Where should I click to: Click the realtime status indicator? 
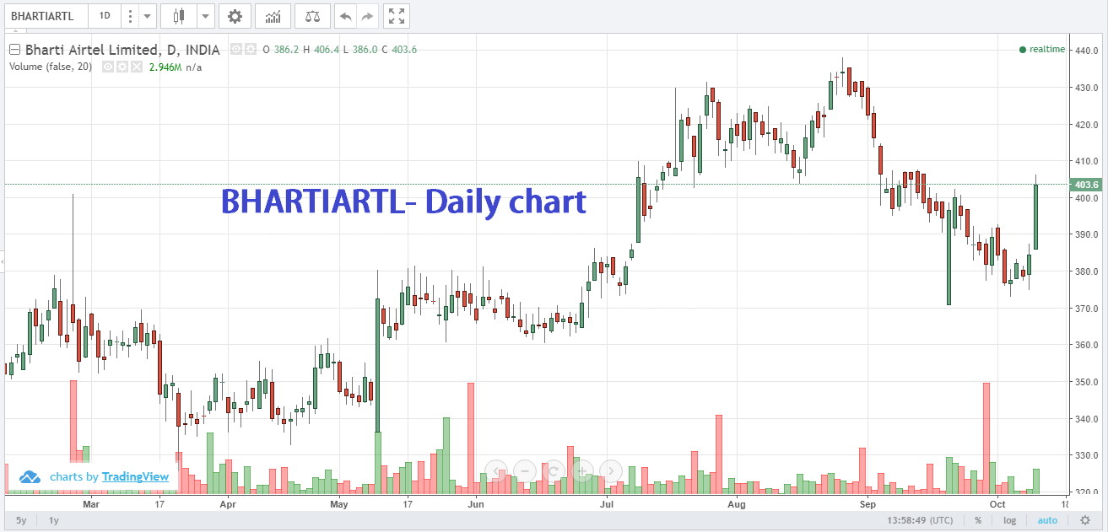[1042, 50]
